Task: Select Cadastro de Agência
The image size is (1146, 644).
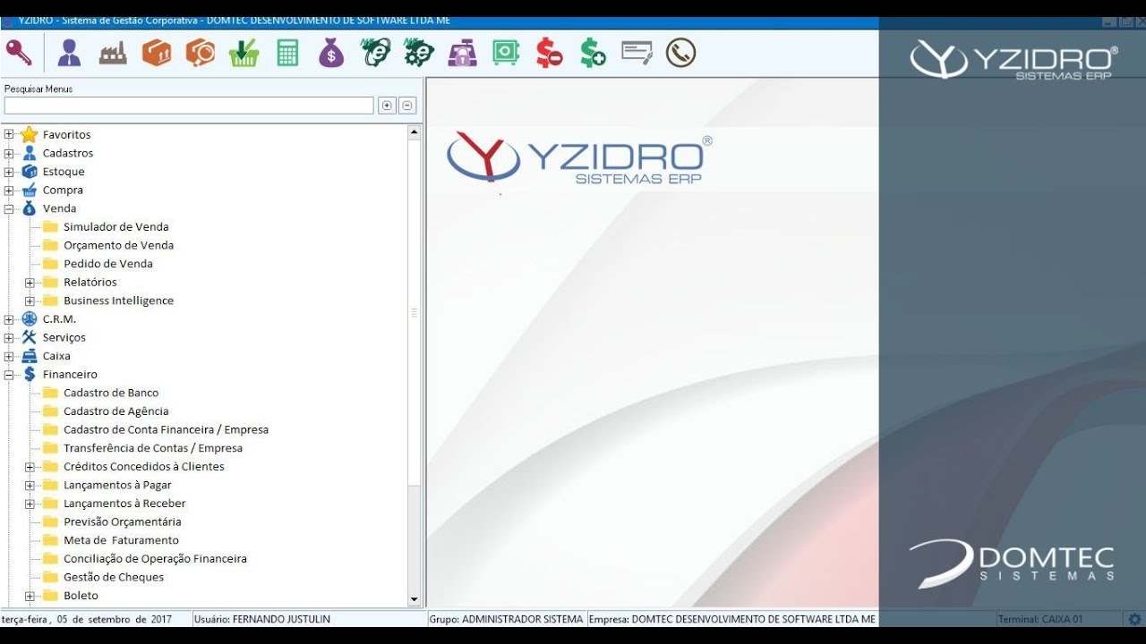Action: point(115,411)
